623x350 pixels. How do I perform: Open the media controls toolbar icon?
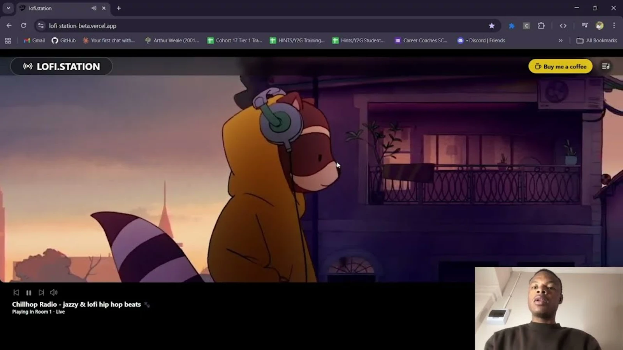coord(585,26)
